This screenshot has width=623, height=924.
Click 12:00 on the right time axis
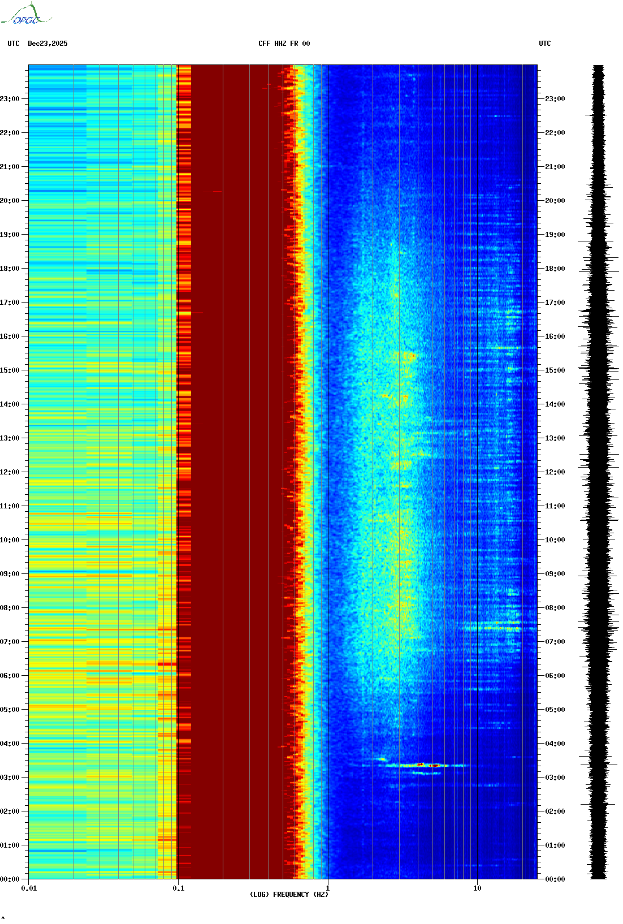555,472
